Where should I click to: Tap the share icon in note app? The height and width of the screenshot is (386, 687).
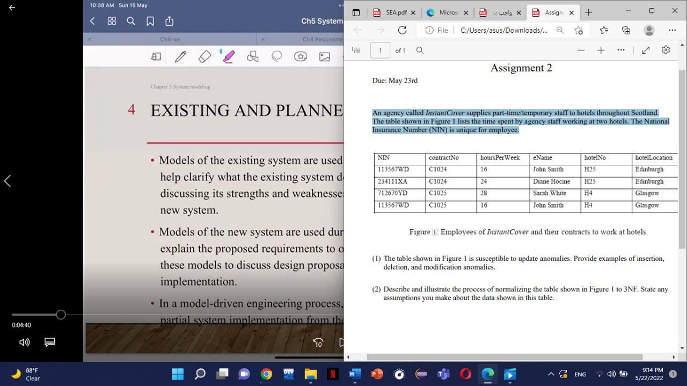(169, 21)
